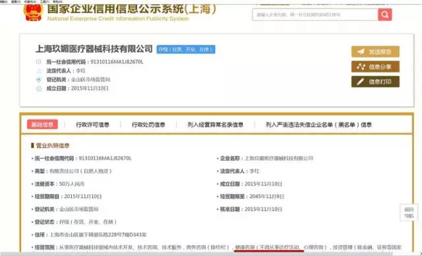Click the horizontal scrollbar at page bottom
422x256 pixels.
pos(196,254)
